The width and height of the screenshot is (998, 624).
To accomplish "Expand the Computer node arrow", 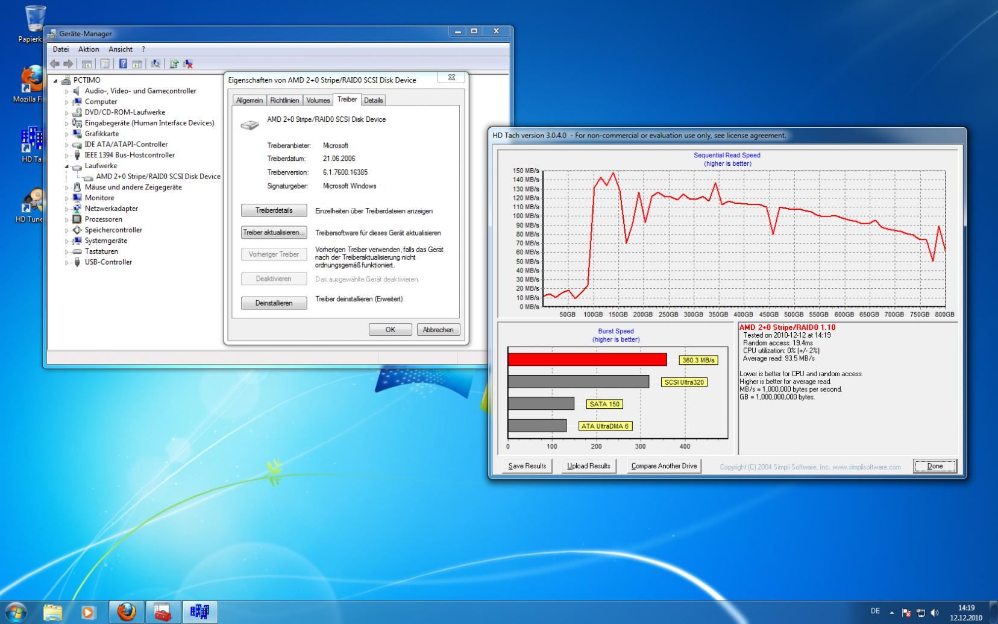I will coord(67,102).
